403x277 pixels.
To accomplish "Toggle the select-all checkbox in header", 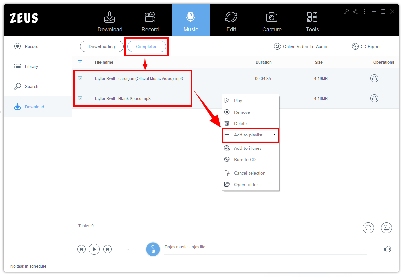I will (x=80, y=62).
